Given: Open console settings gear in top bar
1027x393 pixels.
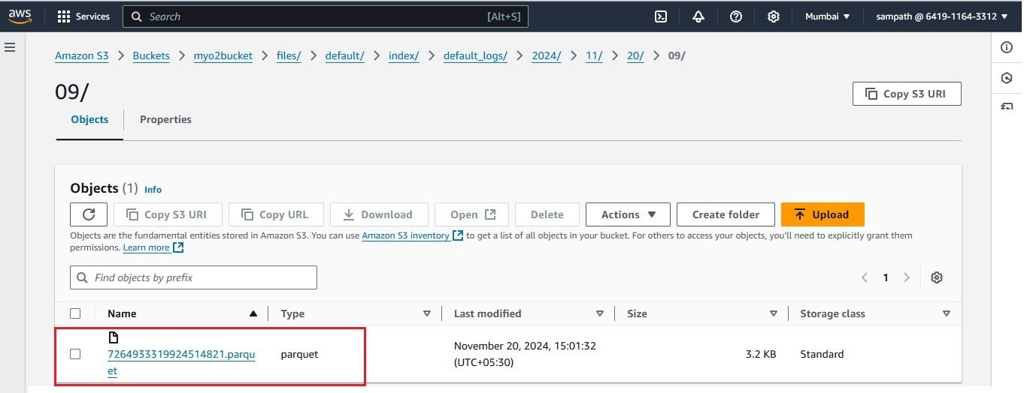Looking at the screenshot, I should [773, 16].
